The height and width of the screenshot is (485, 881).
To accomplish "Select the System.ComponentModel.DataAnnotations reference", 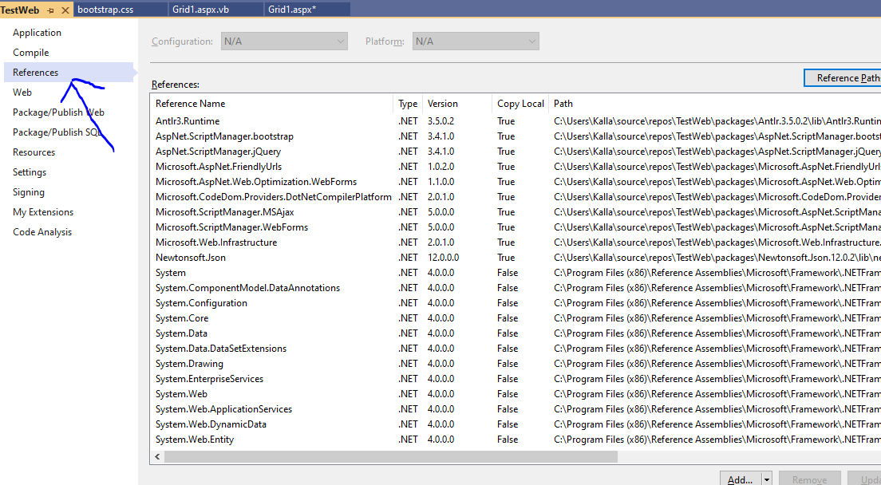I will (x=247, y=288).
